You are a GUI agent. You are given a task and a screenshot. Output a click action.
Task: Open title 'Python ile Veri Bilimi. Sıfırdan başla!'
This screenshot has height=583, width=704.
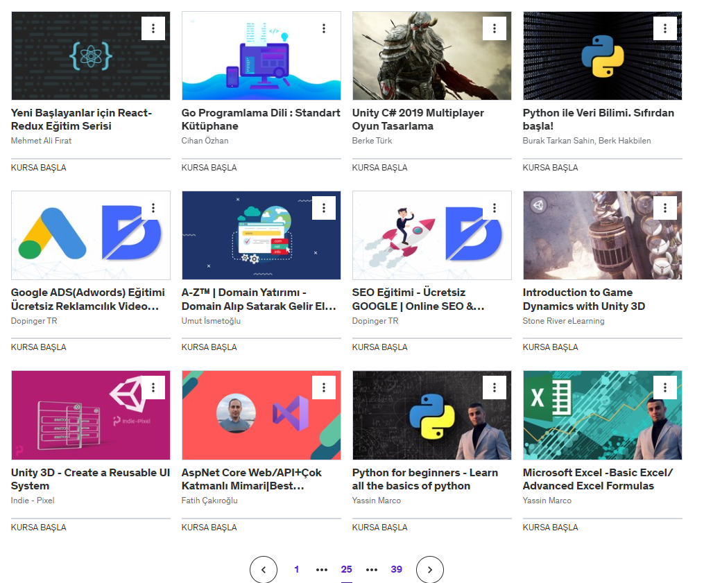tap(599, 119)
